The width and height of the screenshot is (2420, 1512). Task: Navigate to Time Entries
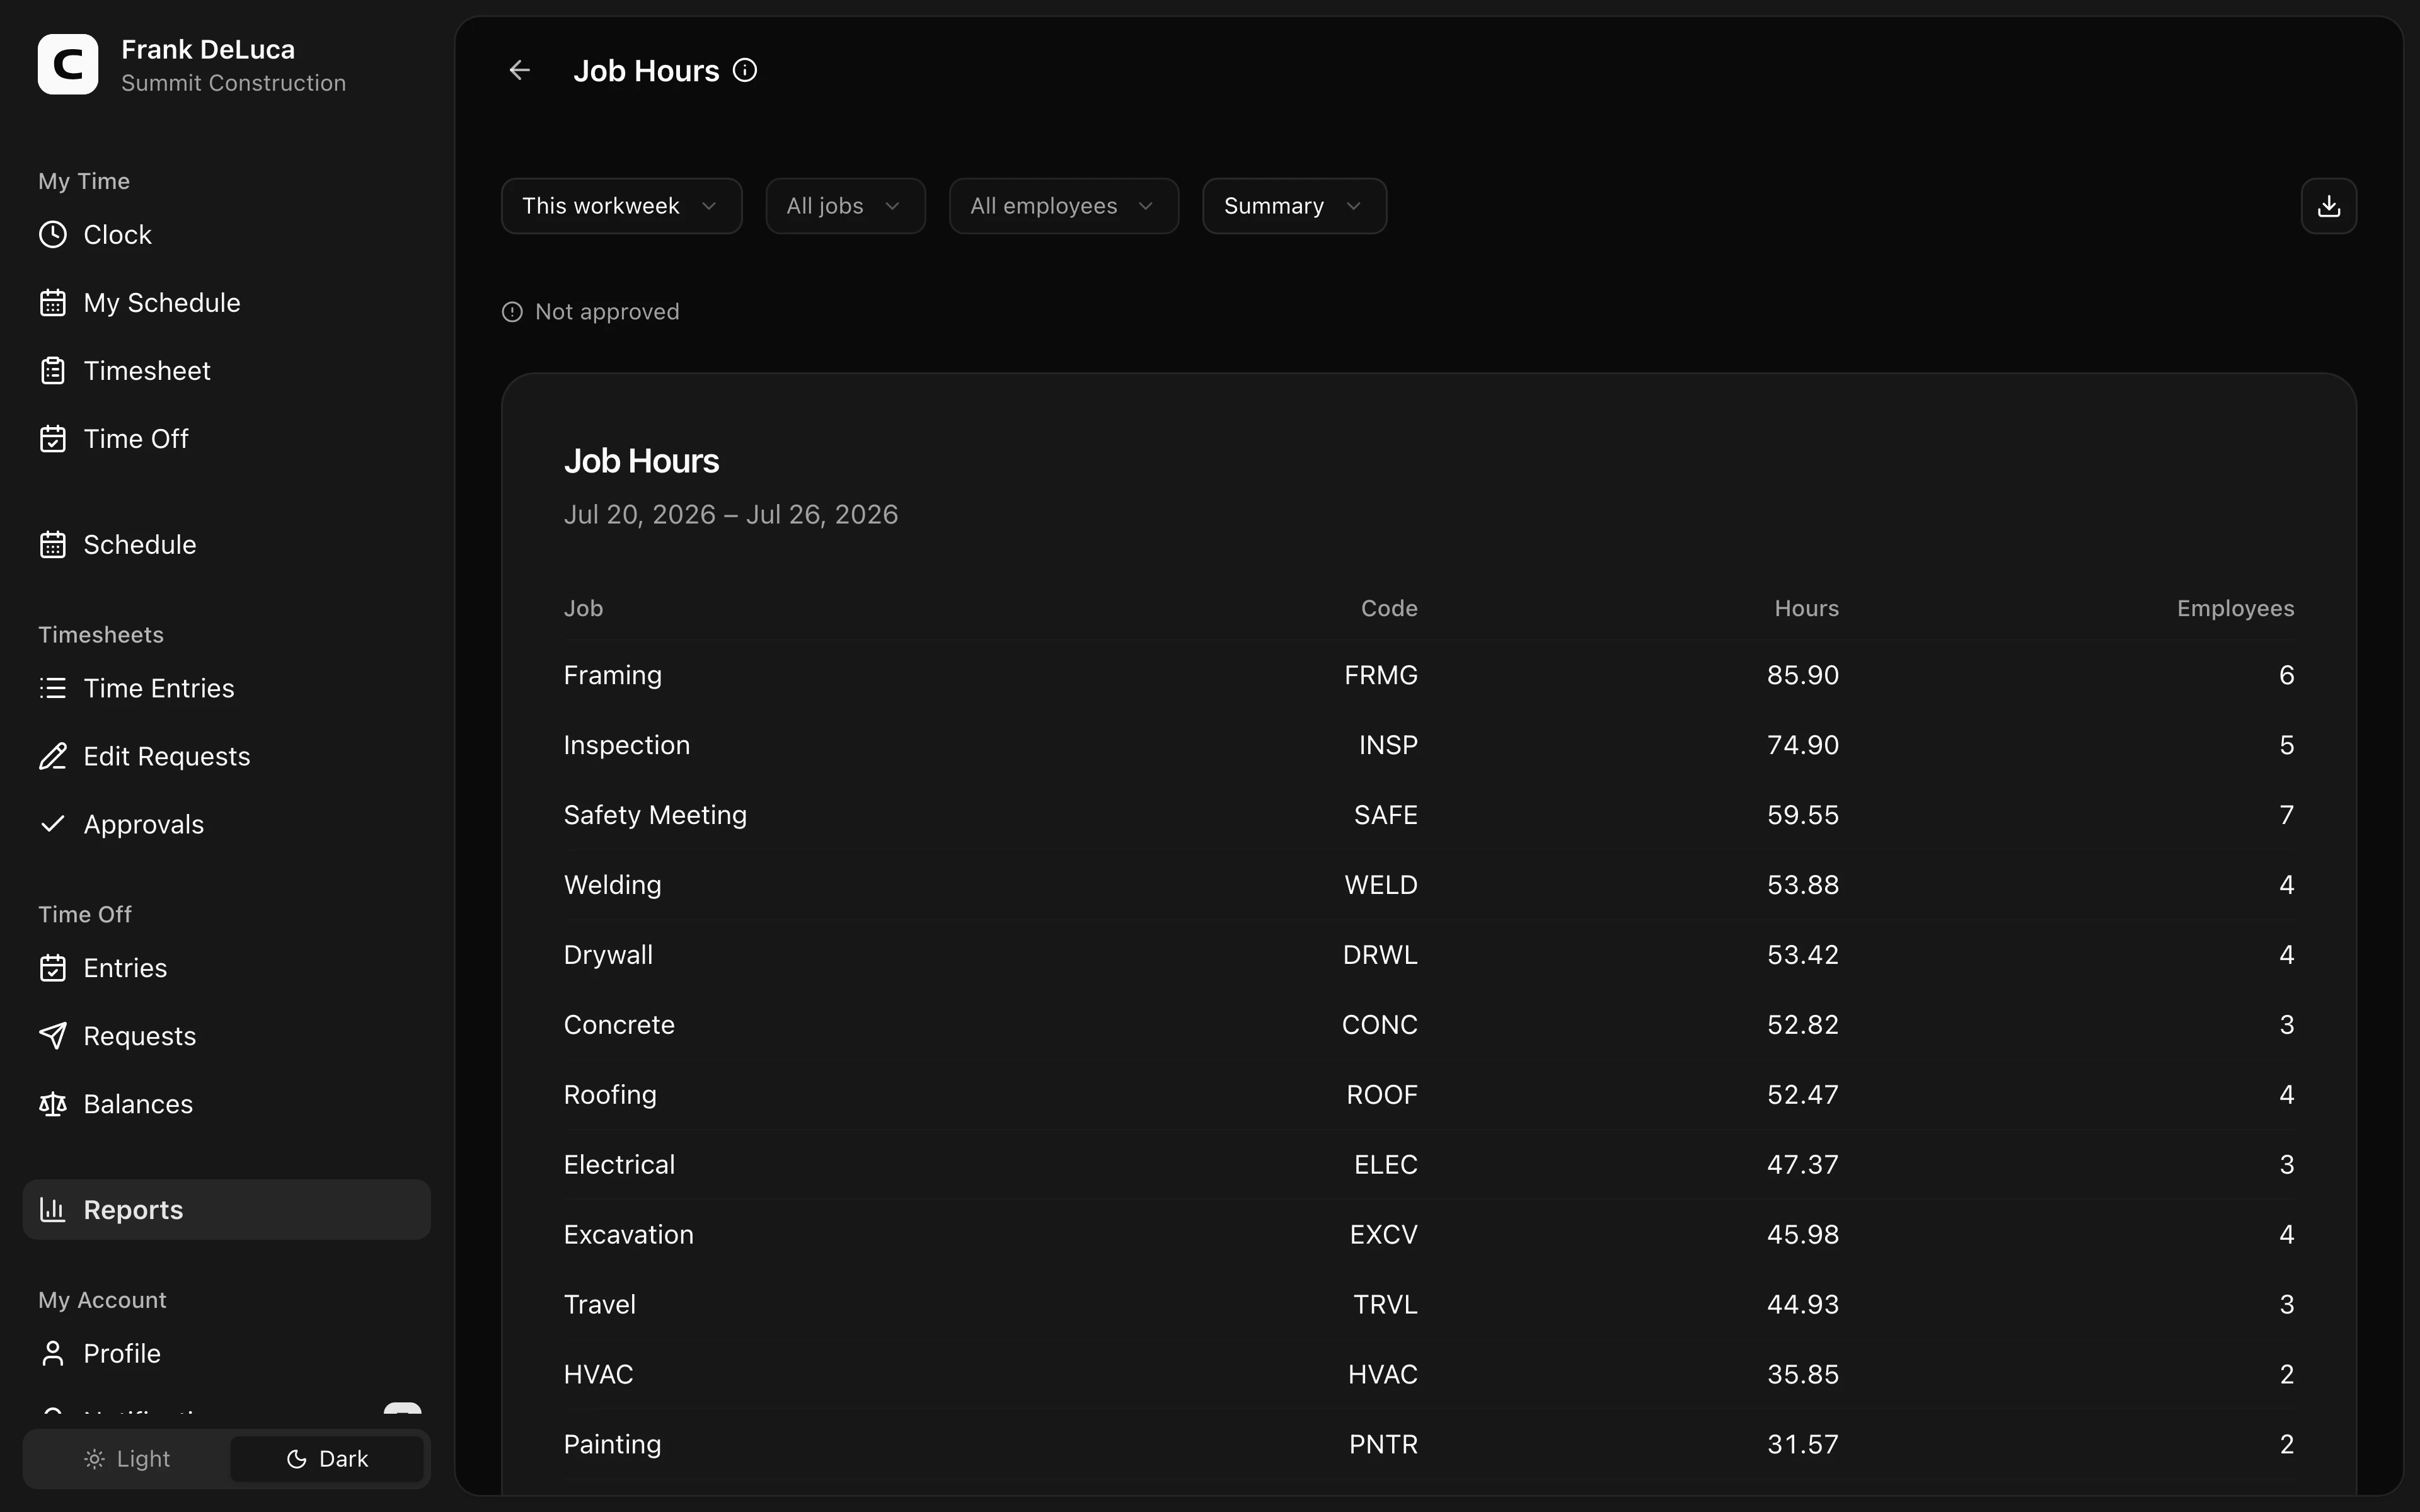pos(226,689)
